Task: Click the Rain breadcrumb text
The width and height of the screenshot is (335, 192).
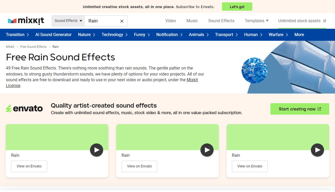Action: point(55,47)
